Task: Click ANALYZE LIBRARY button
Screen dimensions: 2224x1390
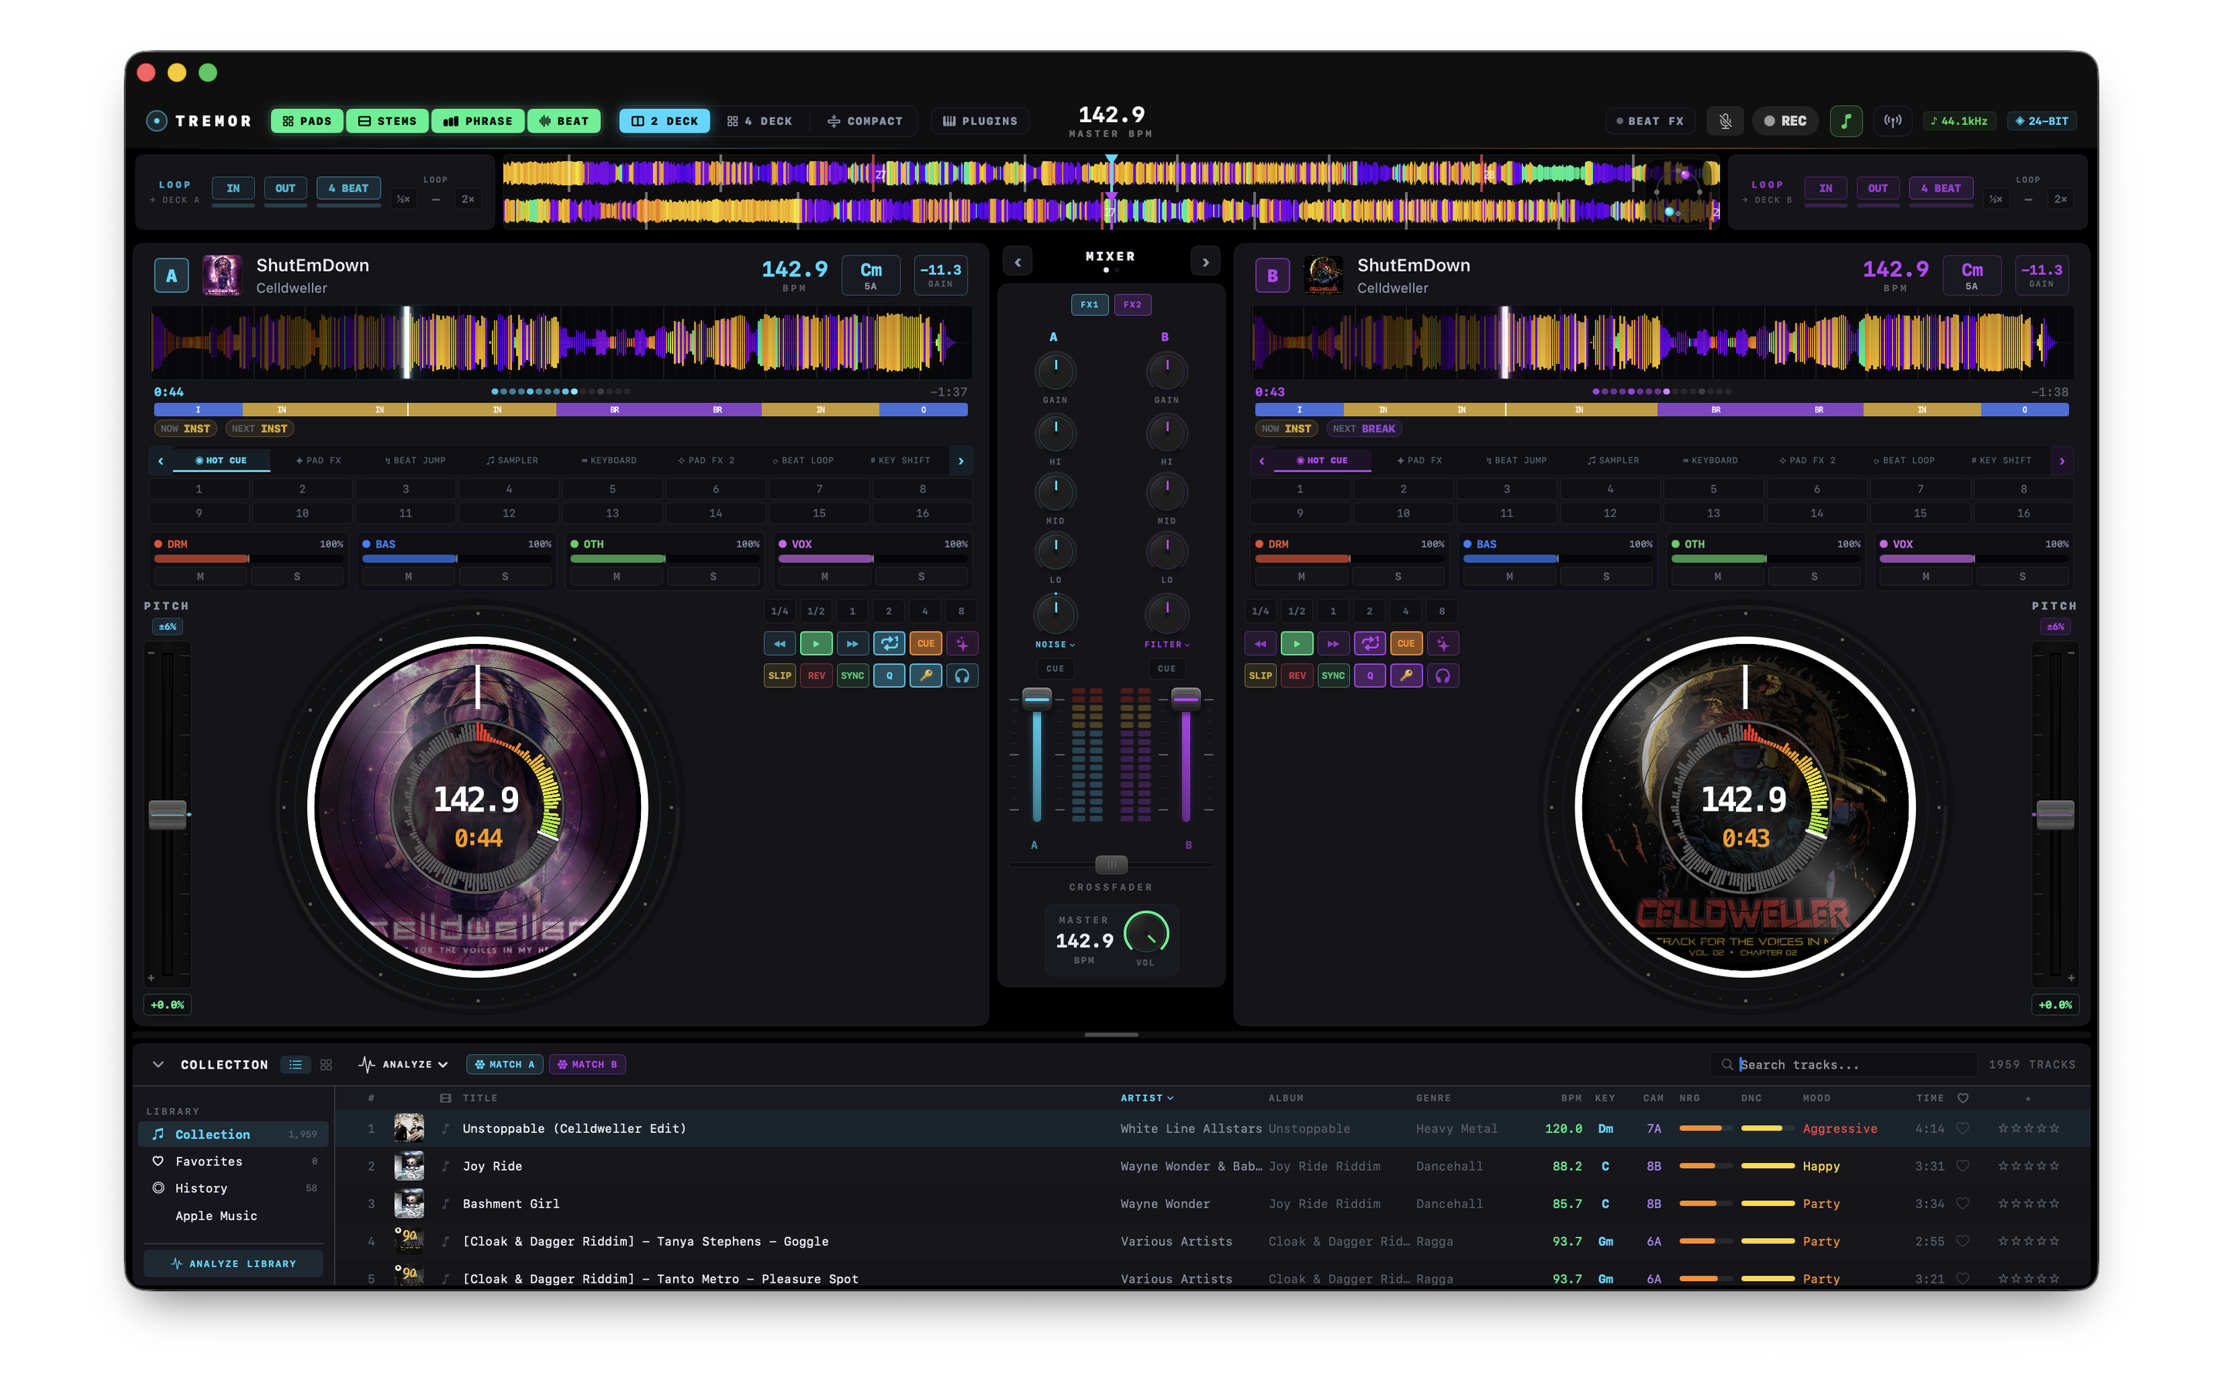Action: pos(233,1263)
